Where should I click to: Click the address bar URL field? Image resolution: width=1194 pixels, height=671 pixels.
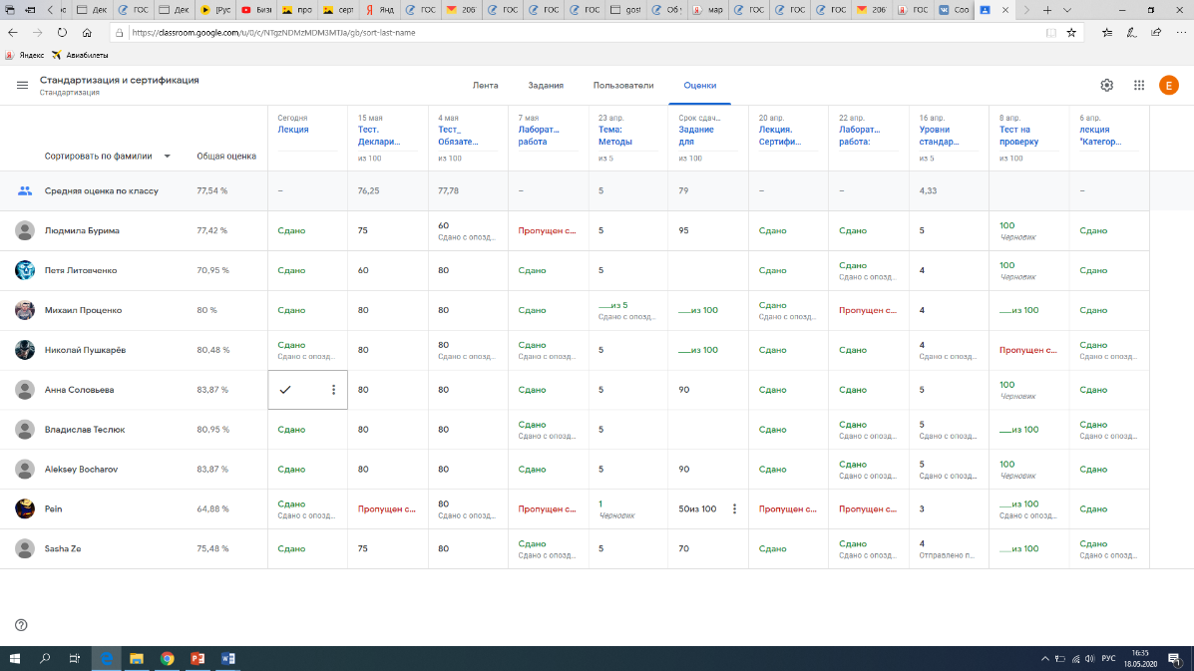coord(579,32)
